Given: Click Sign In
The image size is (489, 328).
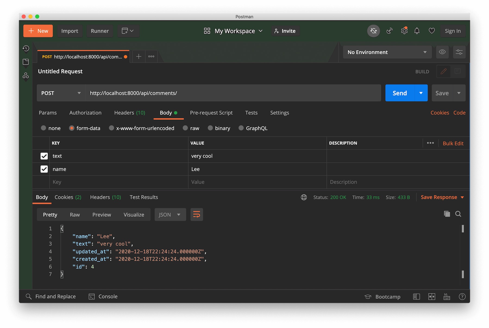Looking at the screenshot, I should 453,31.
